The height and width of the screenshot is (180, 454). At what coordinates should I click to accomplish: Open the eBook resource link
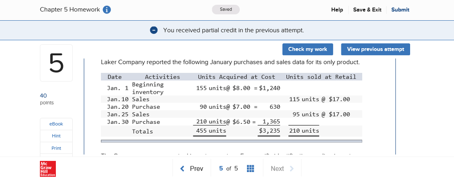56,124
